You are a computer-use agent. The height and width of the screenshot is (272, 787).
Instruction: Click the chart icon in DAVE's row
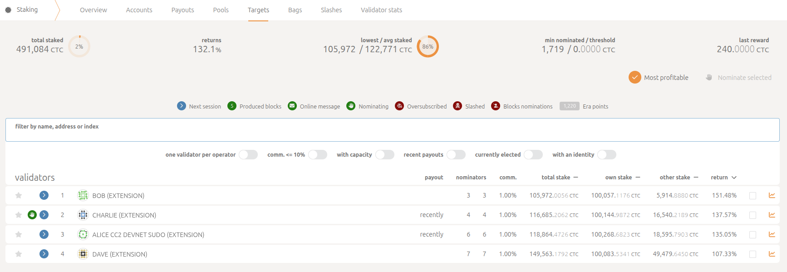(772, 254)
